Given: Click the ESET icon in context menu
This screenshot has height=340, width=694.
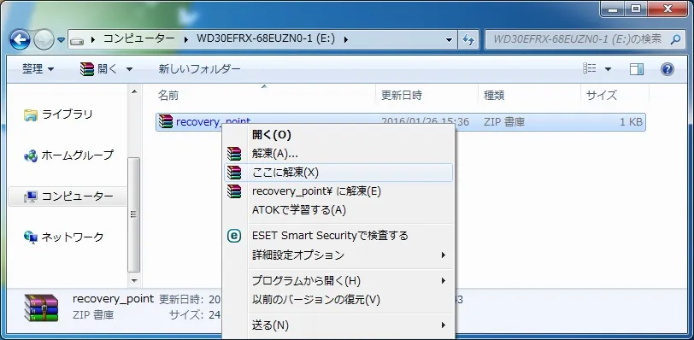Looking at the screenshot, I should (234, 236).
